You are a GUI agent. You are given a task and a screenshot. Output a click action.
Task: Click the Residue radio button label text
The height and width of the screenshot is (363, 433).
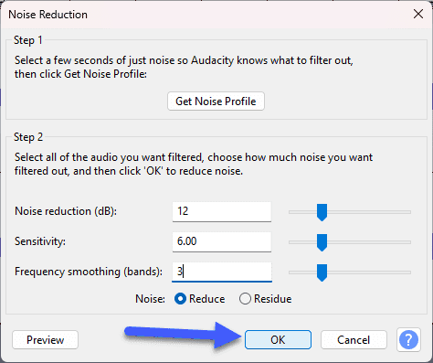[x=273, y=299]
